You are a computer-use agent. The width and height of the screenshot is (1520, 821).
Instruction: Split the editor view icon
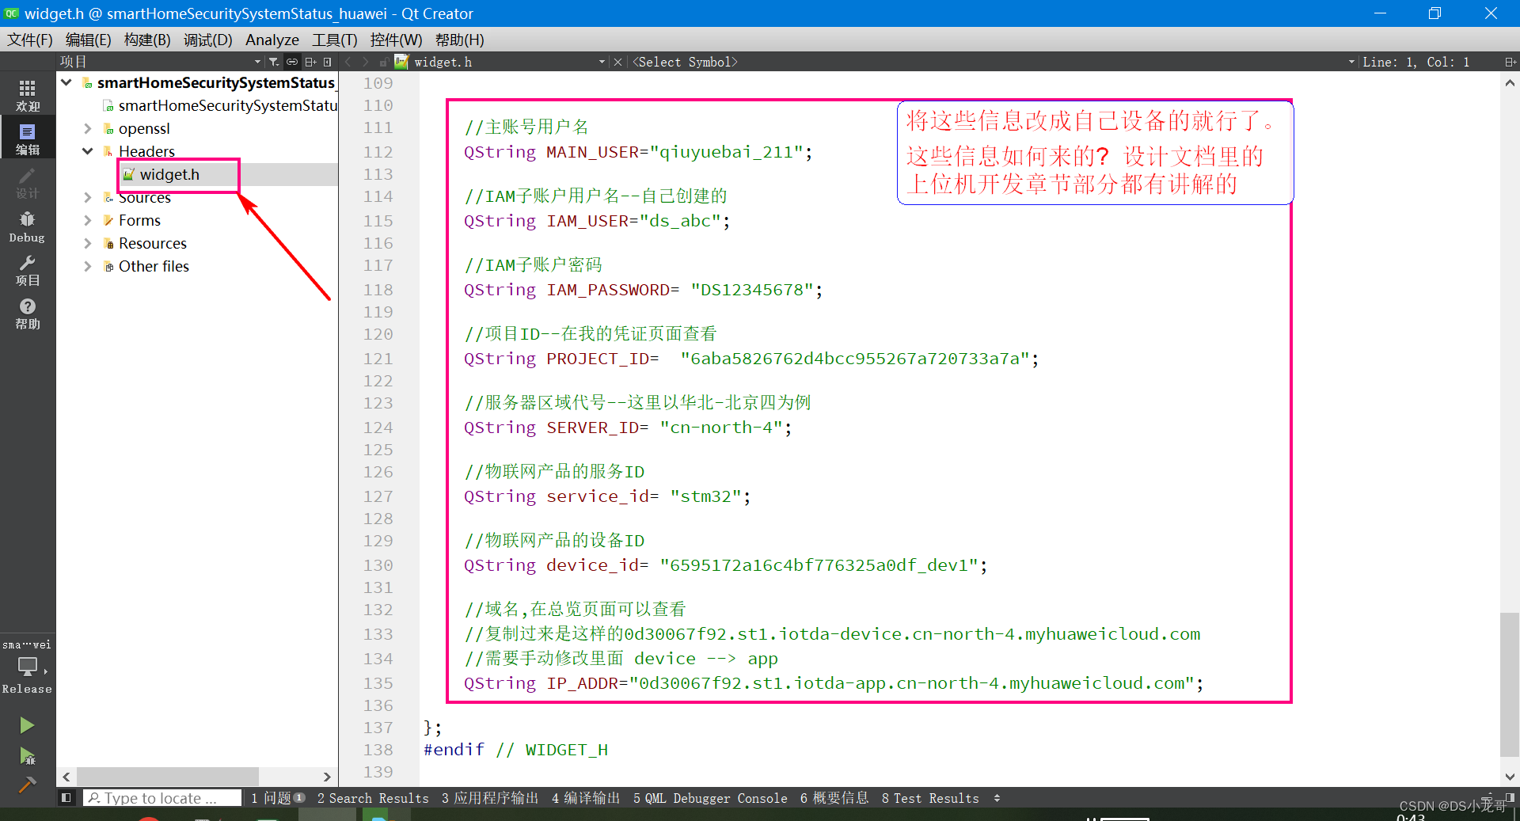(1510, 62)
